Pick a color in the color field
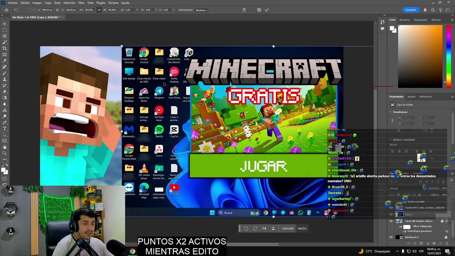Viewport: 455px width, 256px height. (x=420, y=56)
